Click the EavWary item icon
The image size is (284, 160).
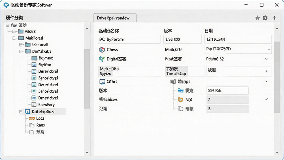34,104
